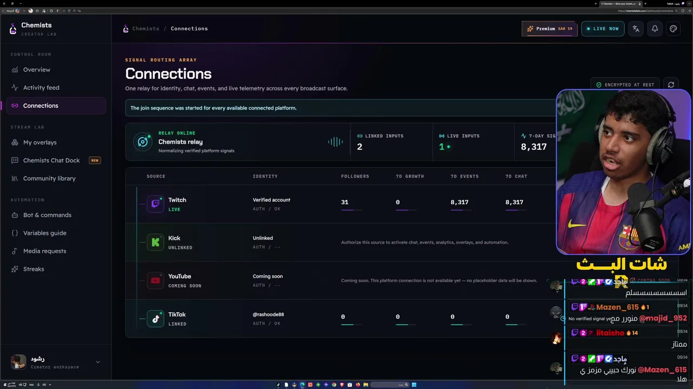Expand the creator workspace account menu
The width and height of the screenshot is (693, 389).
pos(97,362)
